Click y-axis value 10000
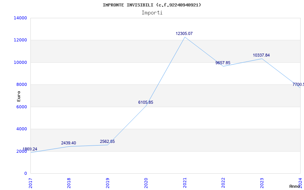 coord(20,62)
